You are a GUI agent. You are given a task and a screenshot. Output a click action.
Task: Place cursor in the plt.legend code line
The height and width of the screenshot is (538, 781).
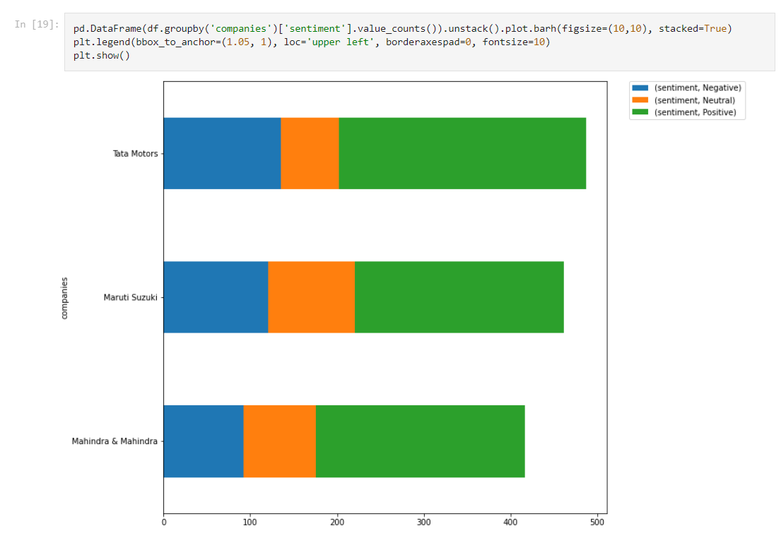pyautogui.click(x=311, y=42)
